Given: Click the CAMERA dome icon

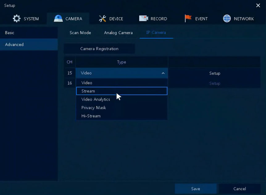Looking at the screenshot, I should click(58, 19).
